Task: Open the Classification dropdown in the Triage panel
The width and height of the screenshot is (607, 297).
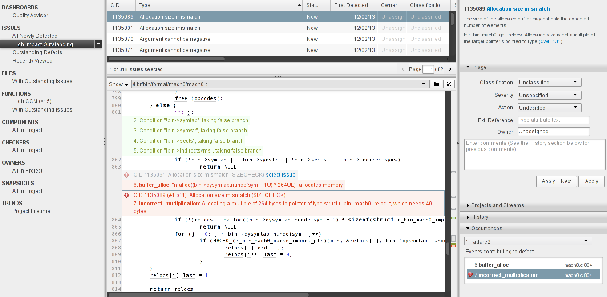Action: tap(549, 82)
